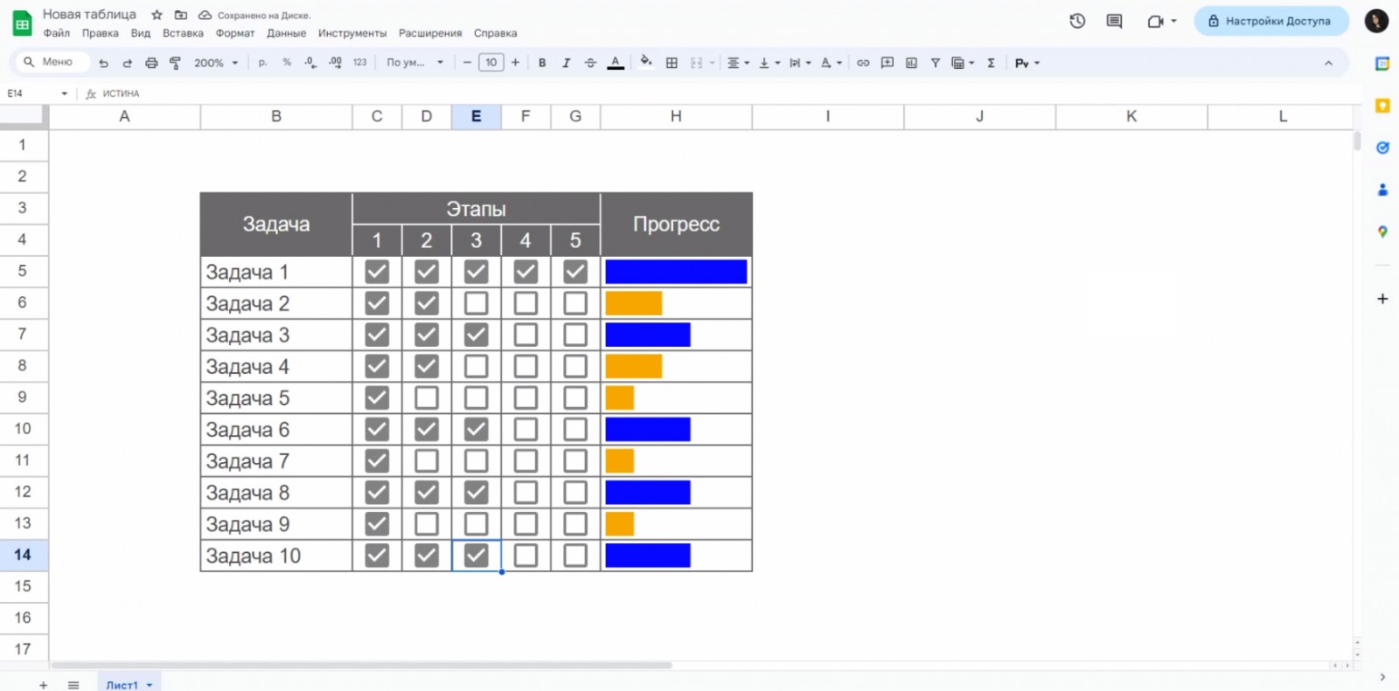Open the Формат menu
This screenshot has height=691, width=1399.
tap(235, 33)
